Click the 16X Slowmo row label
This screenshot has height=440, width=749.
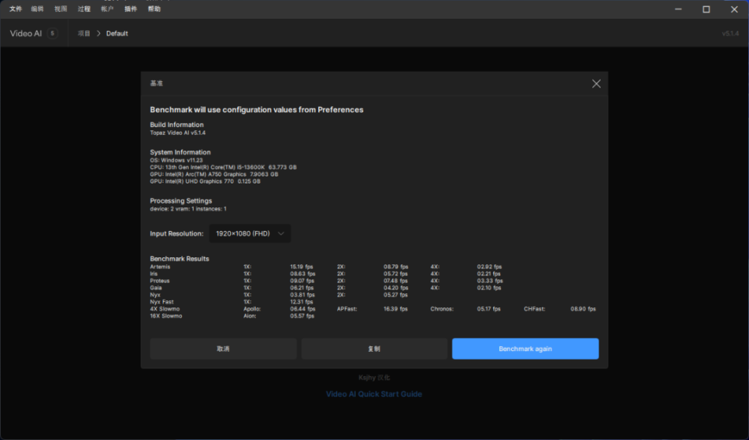[x=165, y=316]
